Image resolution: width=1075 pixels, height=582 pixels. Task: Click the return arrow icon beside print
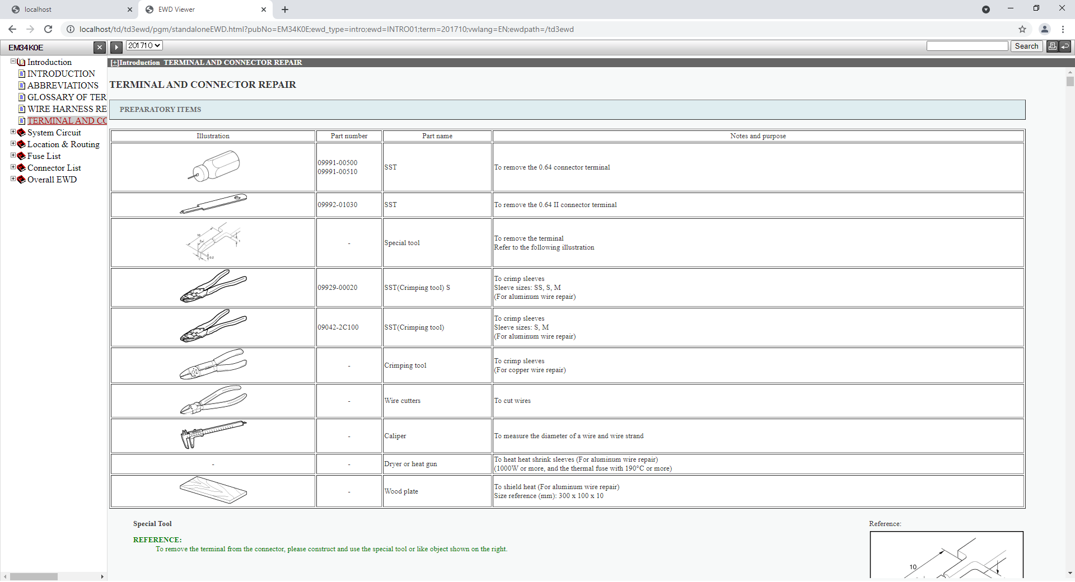pyautogui.click(x=1065, y=46)
